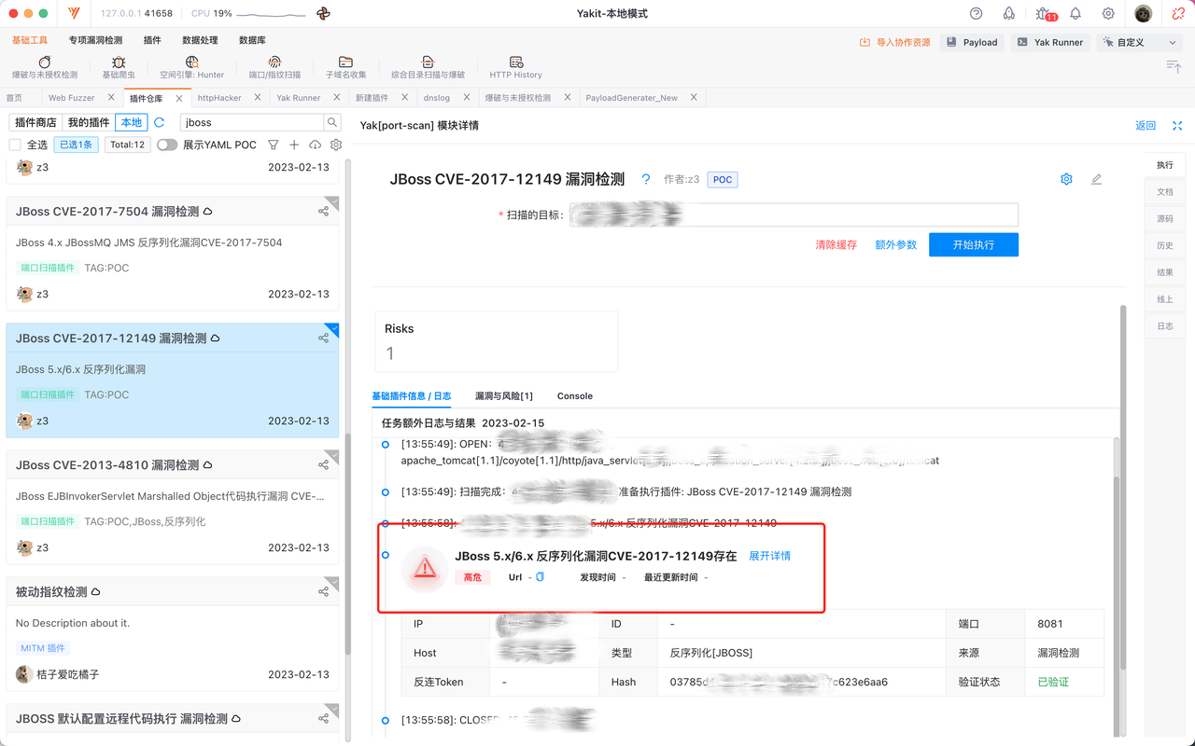Launch the 基础爬虫 crawler tool

pyautogui.click(x=119, y=68)
